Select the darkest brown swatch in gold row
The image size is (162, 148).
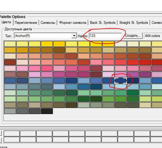coord(59,50)
